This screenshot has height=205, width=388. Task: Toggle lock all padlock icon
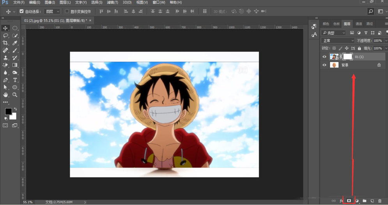359,48
